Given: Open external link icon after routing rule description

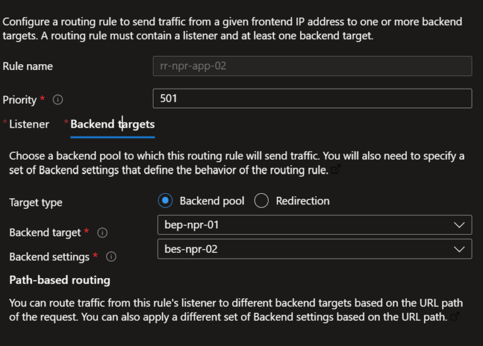Looking at the screenshot, I should click(x=335, y=169).
